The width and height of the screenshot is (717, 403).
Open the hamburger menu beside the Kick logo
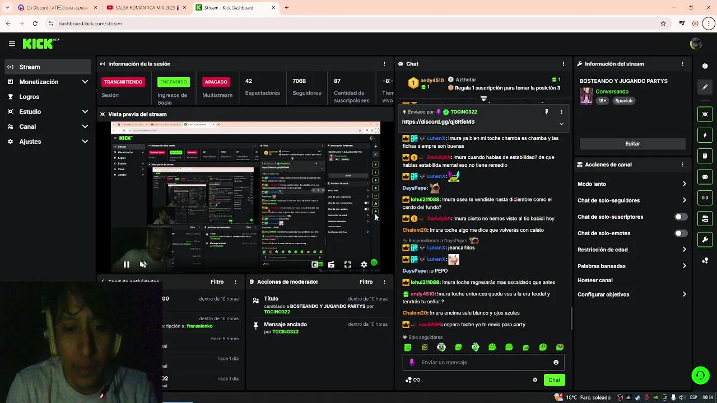[12, 44]
